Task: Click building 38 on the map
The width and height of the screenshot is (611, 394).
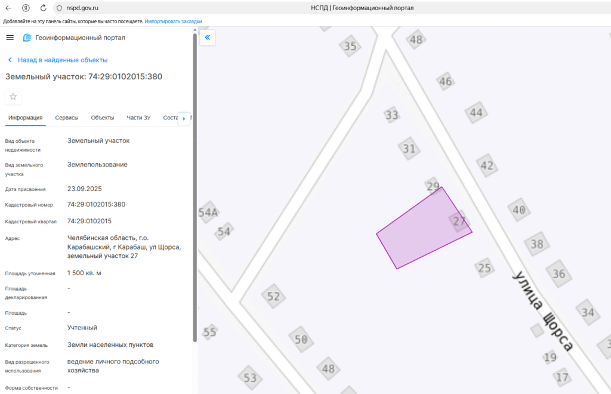Action: click(x=537, y=244)
